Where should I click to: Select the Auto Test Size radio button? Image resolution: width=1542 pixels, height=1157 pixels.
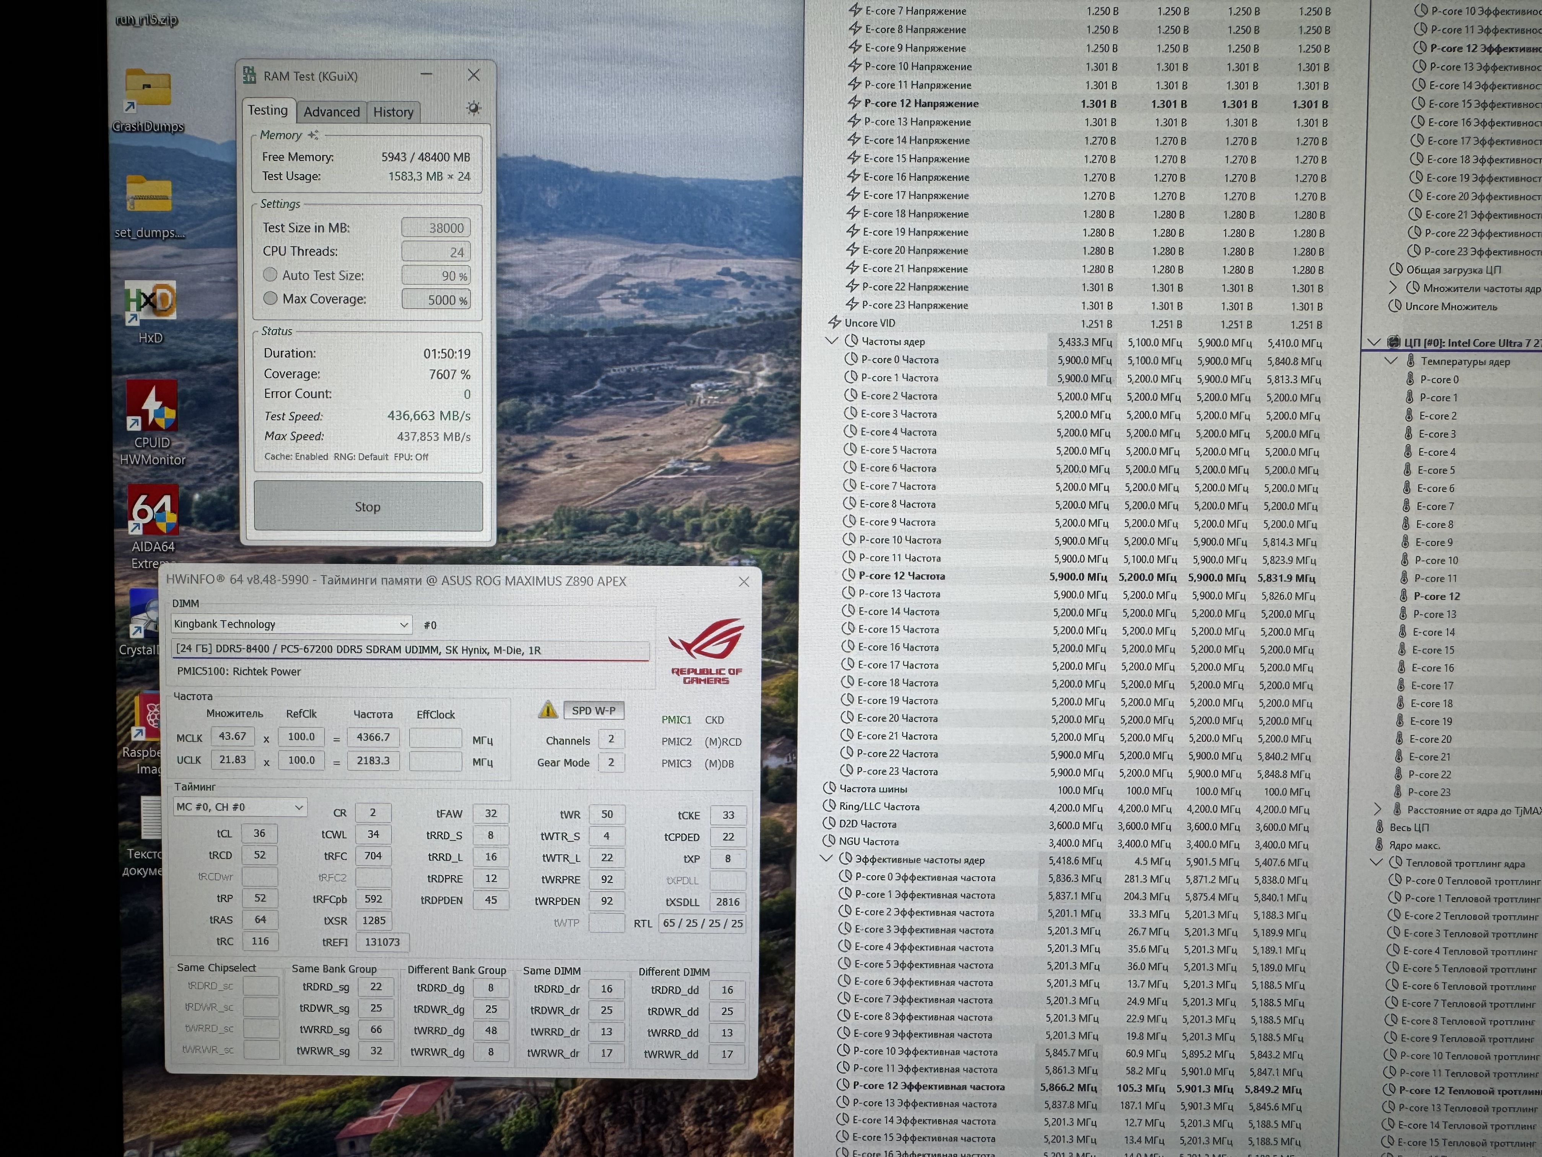coord(270,275)
